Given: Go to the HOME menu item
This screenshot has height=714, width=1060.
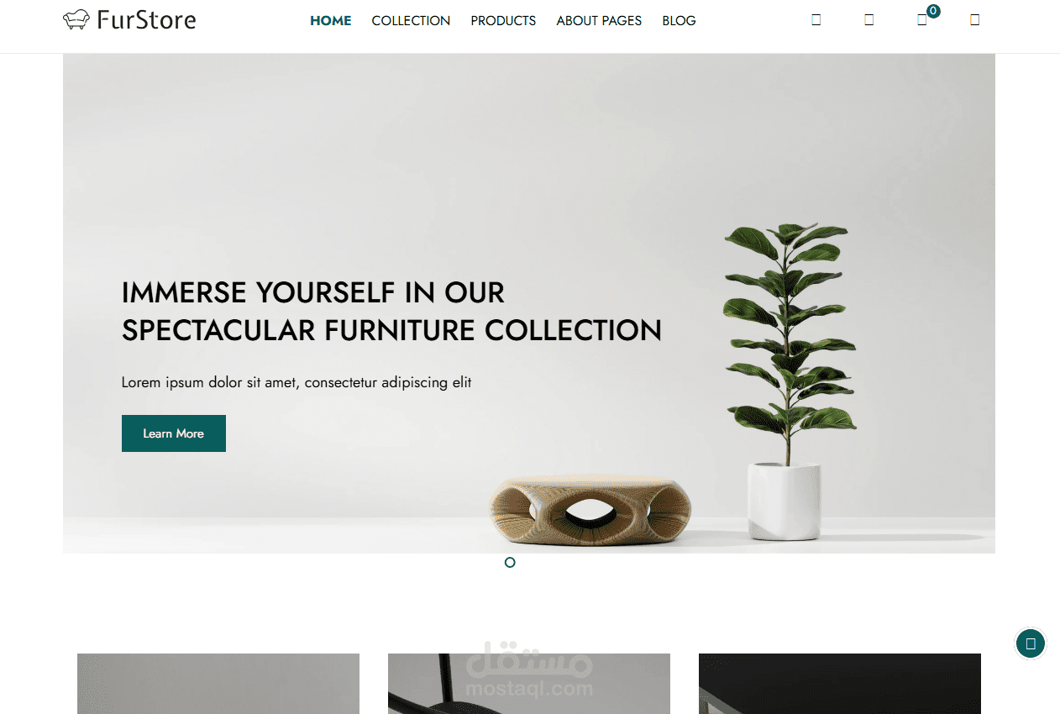Looking at the screenshot, I should [331, 21].
